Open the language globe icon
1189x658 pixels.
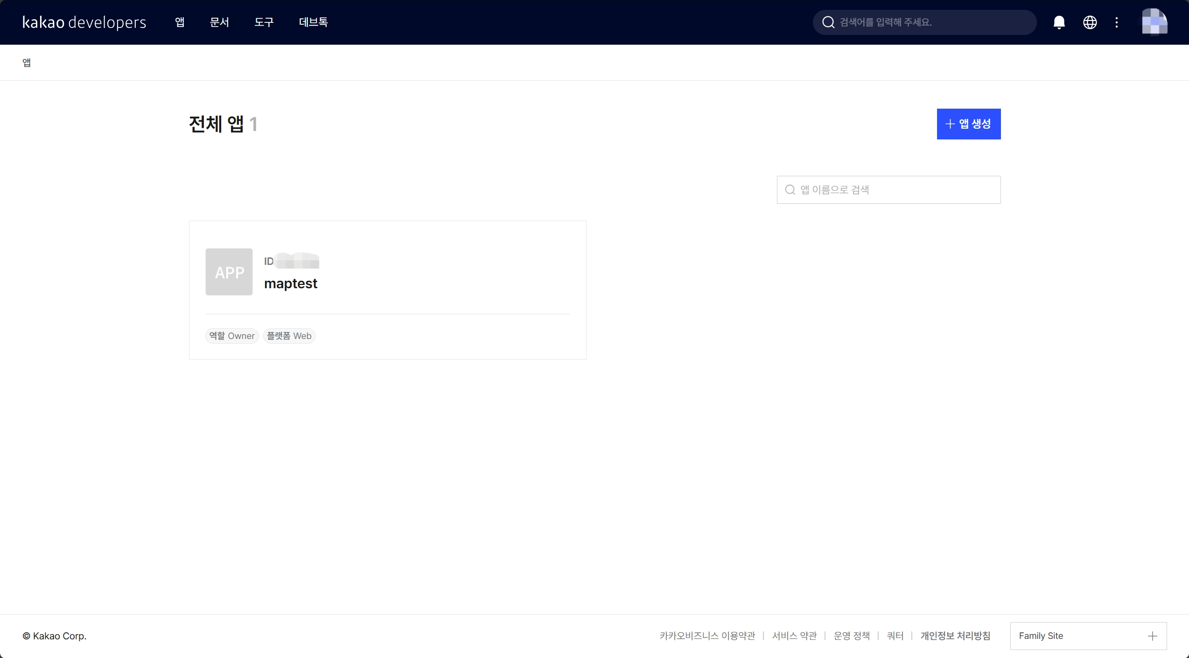click(x=1090, y=22)
